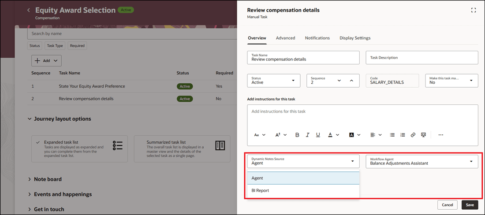Image resolution: width=485 pixels, height=215 pixels.
Task: Decrease the Sequence value with down chevron
Action: (x=339, y=81)
